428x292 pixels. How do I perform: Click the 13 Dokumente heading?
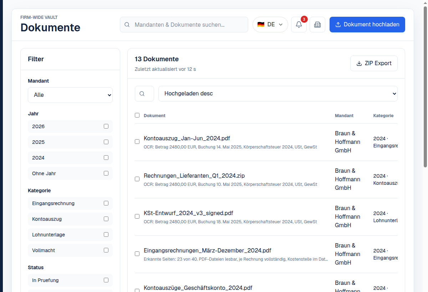157,59
